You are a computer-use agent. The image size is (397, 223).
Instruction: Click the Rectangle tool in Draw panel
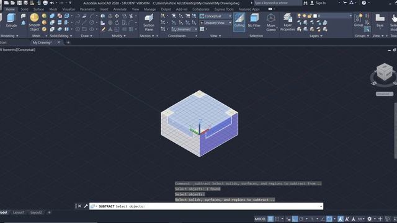[x=84, y=29]
